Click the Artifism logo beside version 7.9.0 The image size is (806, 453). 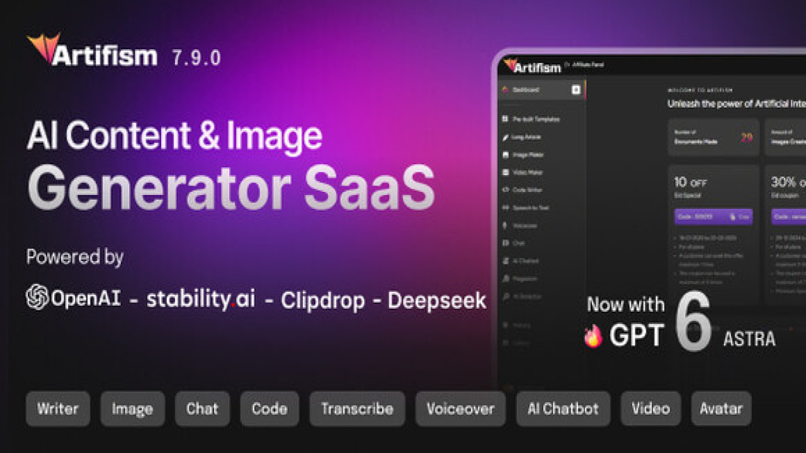pos(92,50)
